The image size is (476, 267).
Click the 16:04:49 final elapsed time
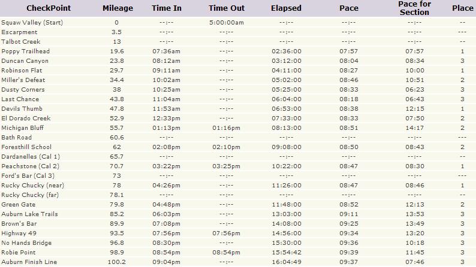click(286, 262)
